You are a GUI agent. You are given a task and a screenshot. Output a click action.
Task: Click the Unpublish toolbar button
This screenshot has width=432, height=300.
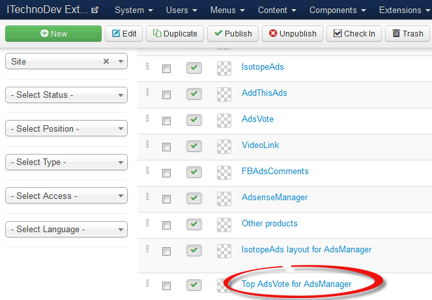pyautogui.click(x=293, y=34)
